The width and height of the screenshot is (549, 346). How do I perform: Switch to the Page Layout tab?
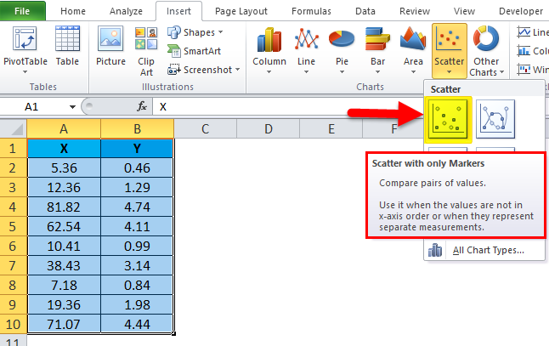point(241,11)
